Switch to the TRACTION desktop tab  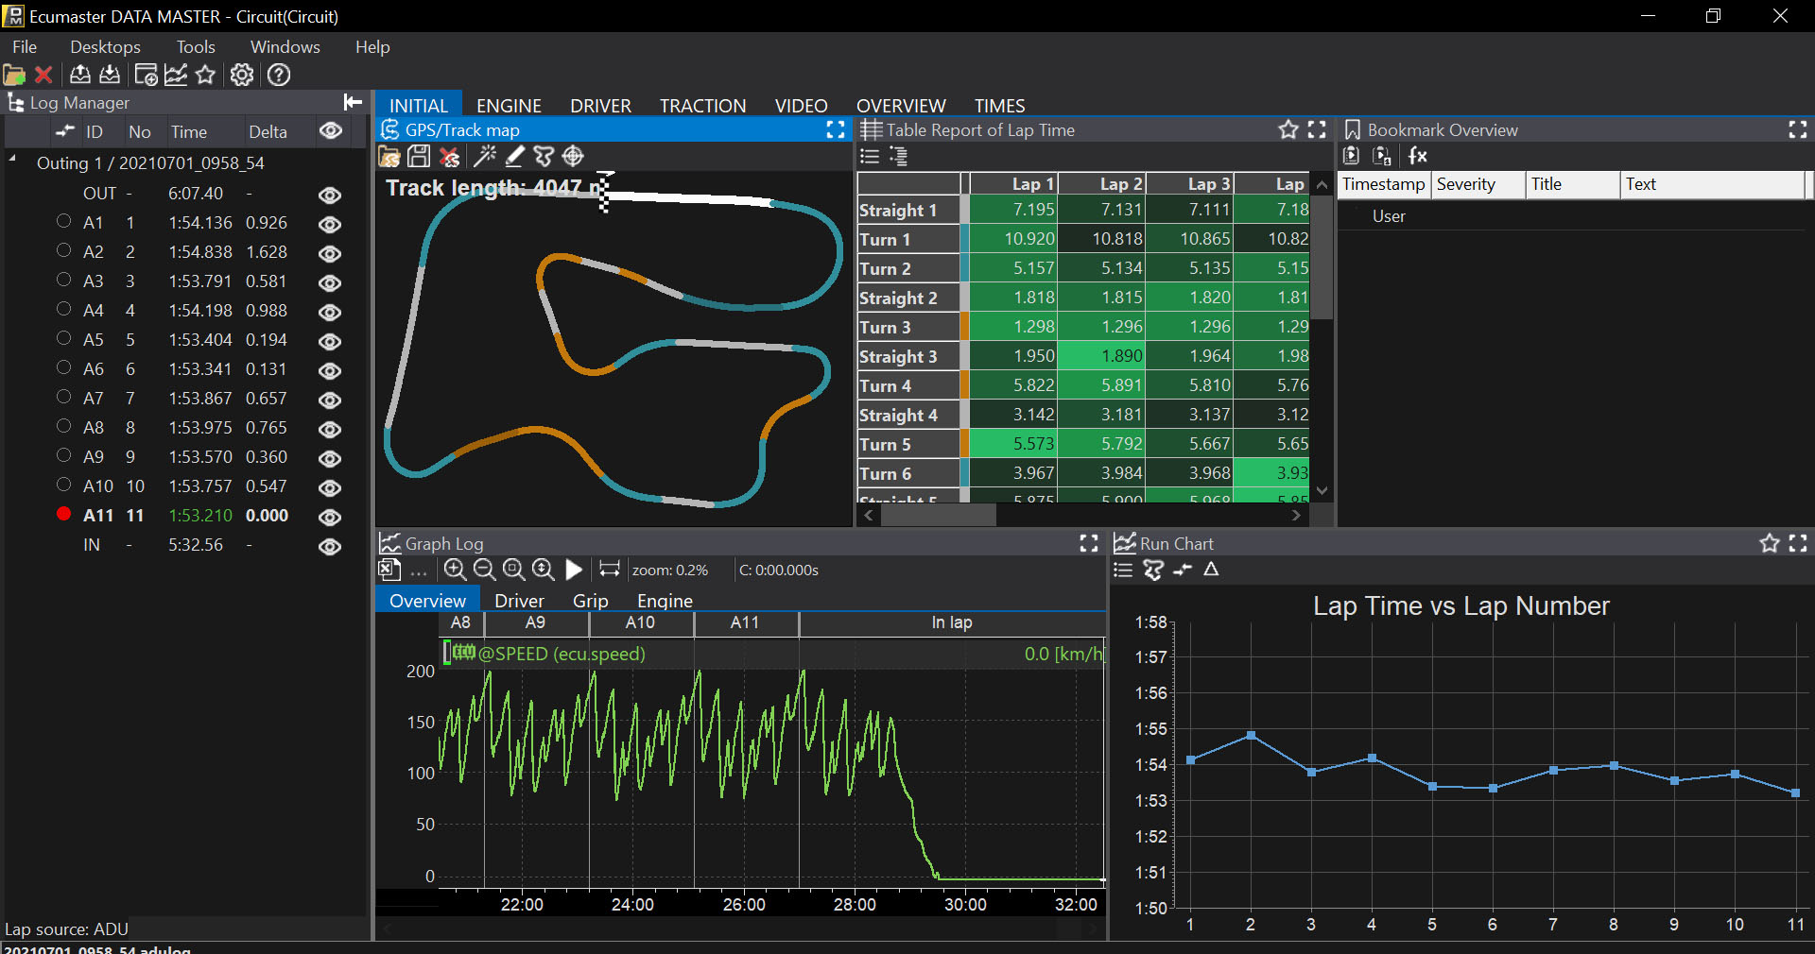pyautogui.click(x=702, y=106)
